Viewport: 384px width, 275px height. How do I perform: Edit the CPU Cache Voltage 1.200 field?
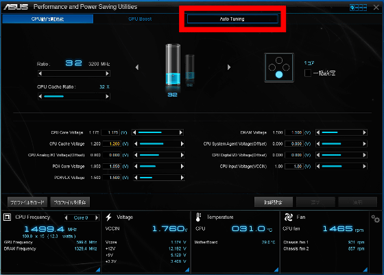[112, 144]
